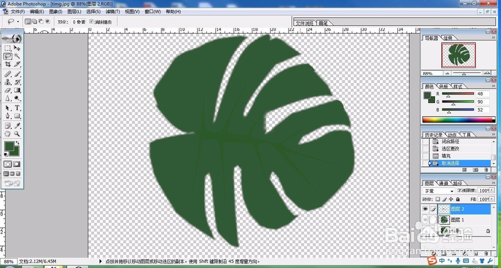Click the navigator zoom slider handle
This screenshot has width=501, height=268.
tap(464, 73)
